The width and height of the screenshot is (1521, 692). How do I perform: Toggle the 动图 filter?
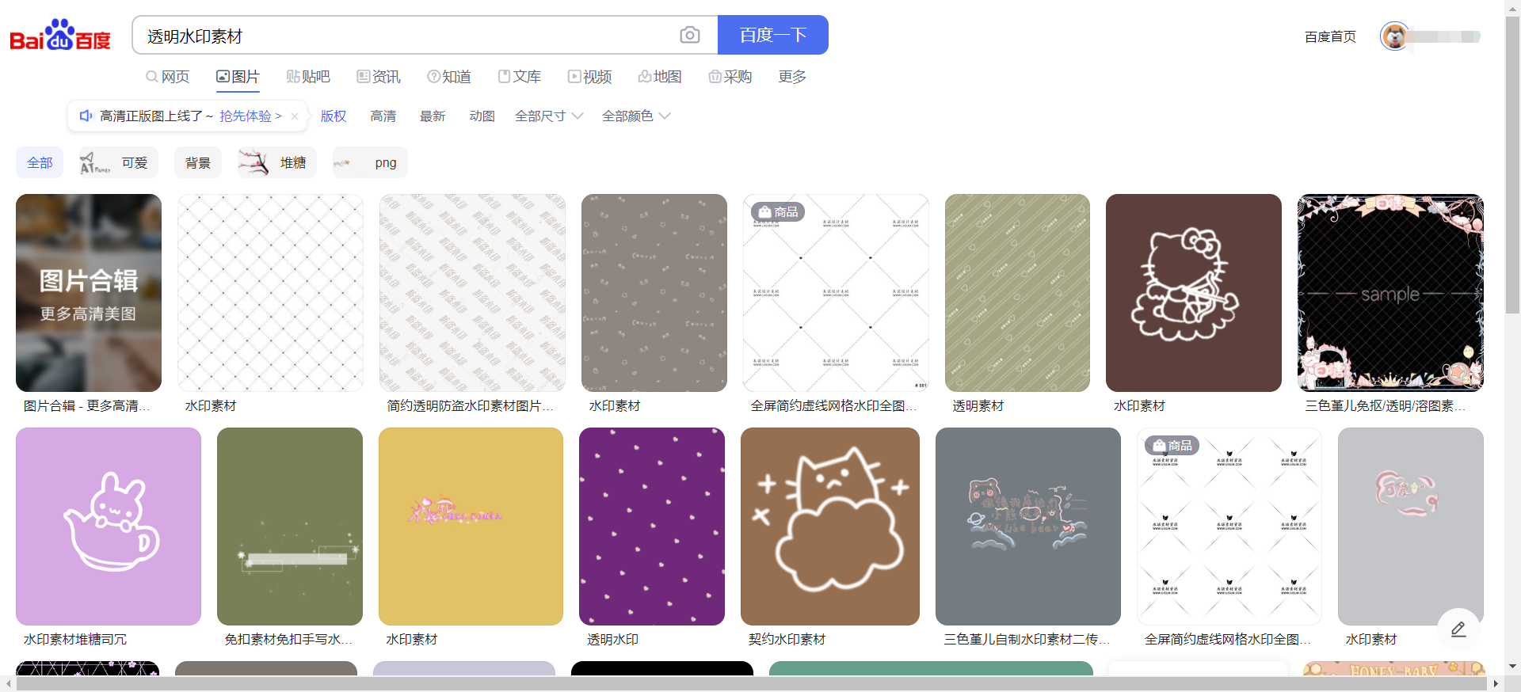(x=482, y=116)
